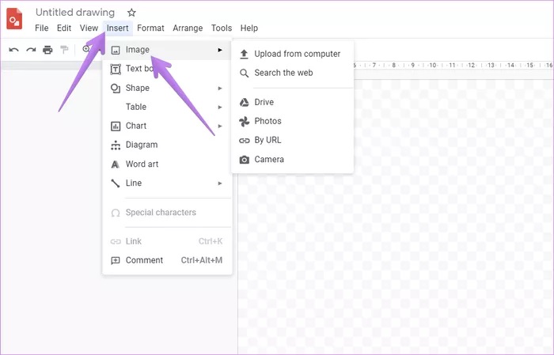554x355 pixels.
Task: Expand the Line submenu arrow
Action: click(x=220, y=183)
